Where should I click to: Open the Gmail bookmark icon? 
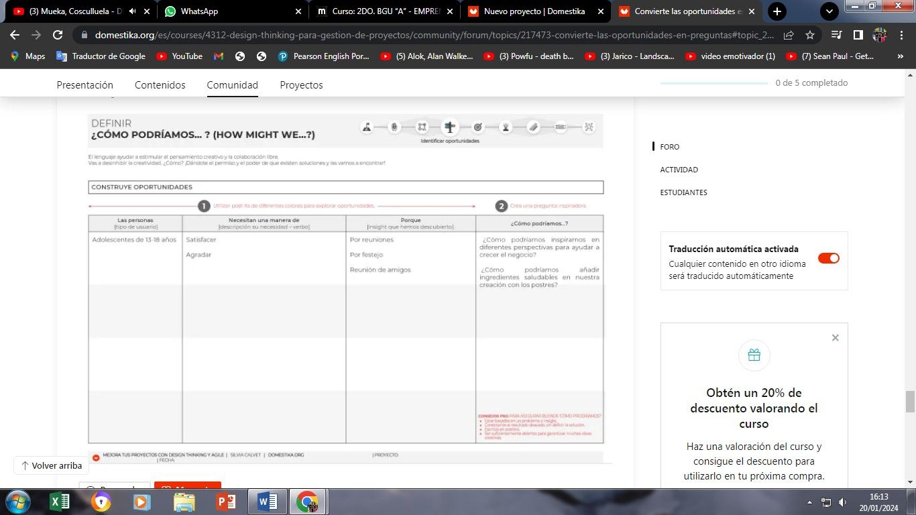click(219, 56)
